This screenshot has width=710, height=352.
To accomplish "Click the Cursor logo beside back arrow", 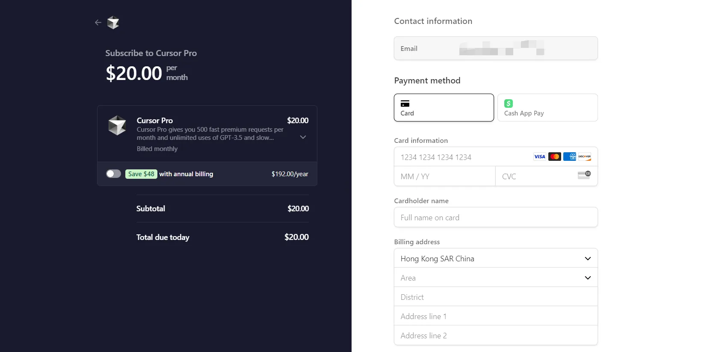I will tap(113, 23).
